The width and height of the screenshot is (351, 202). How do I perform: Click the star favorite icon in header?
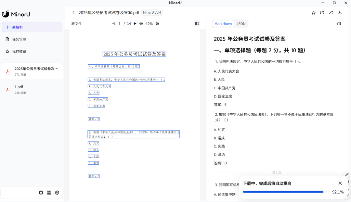(313, 13)
